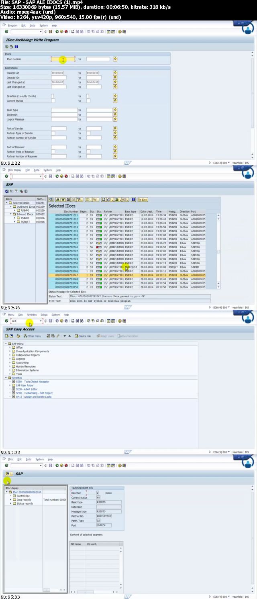Screen dimensions: 257x599
Task: Open command field dropdown in IDoc Archiving window
Action: click(x=41, y=31)
